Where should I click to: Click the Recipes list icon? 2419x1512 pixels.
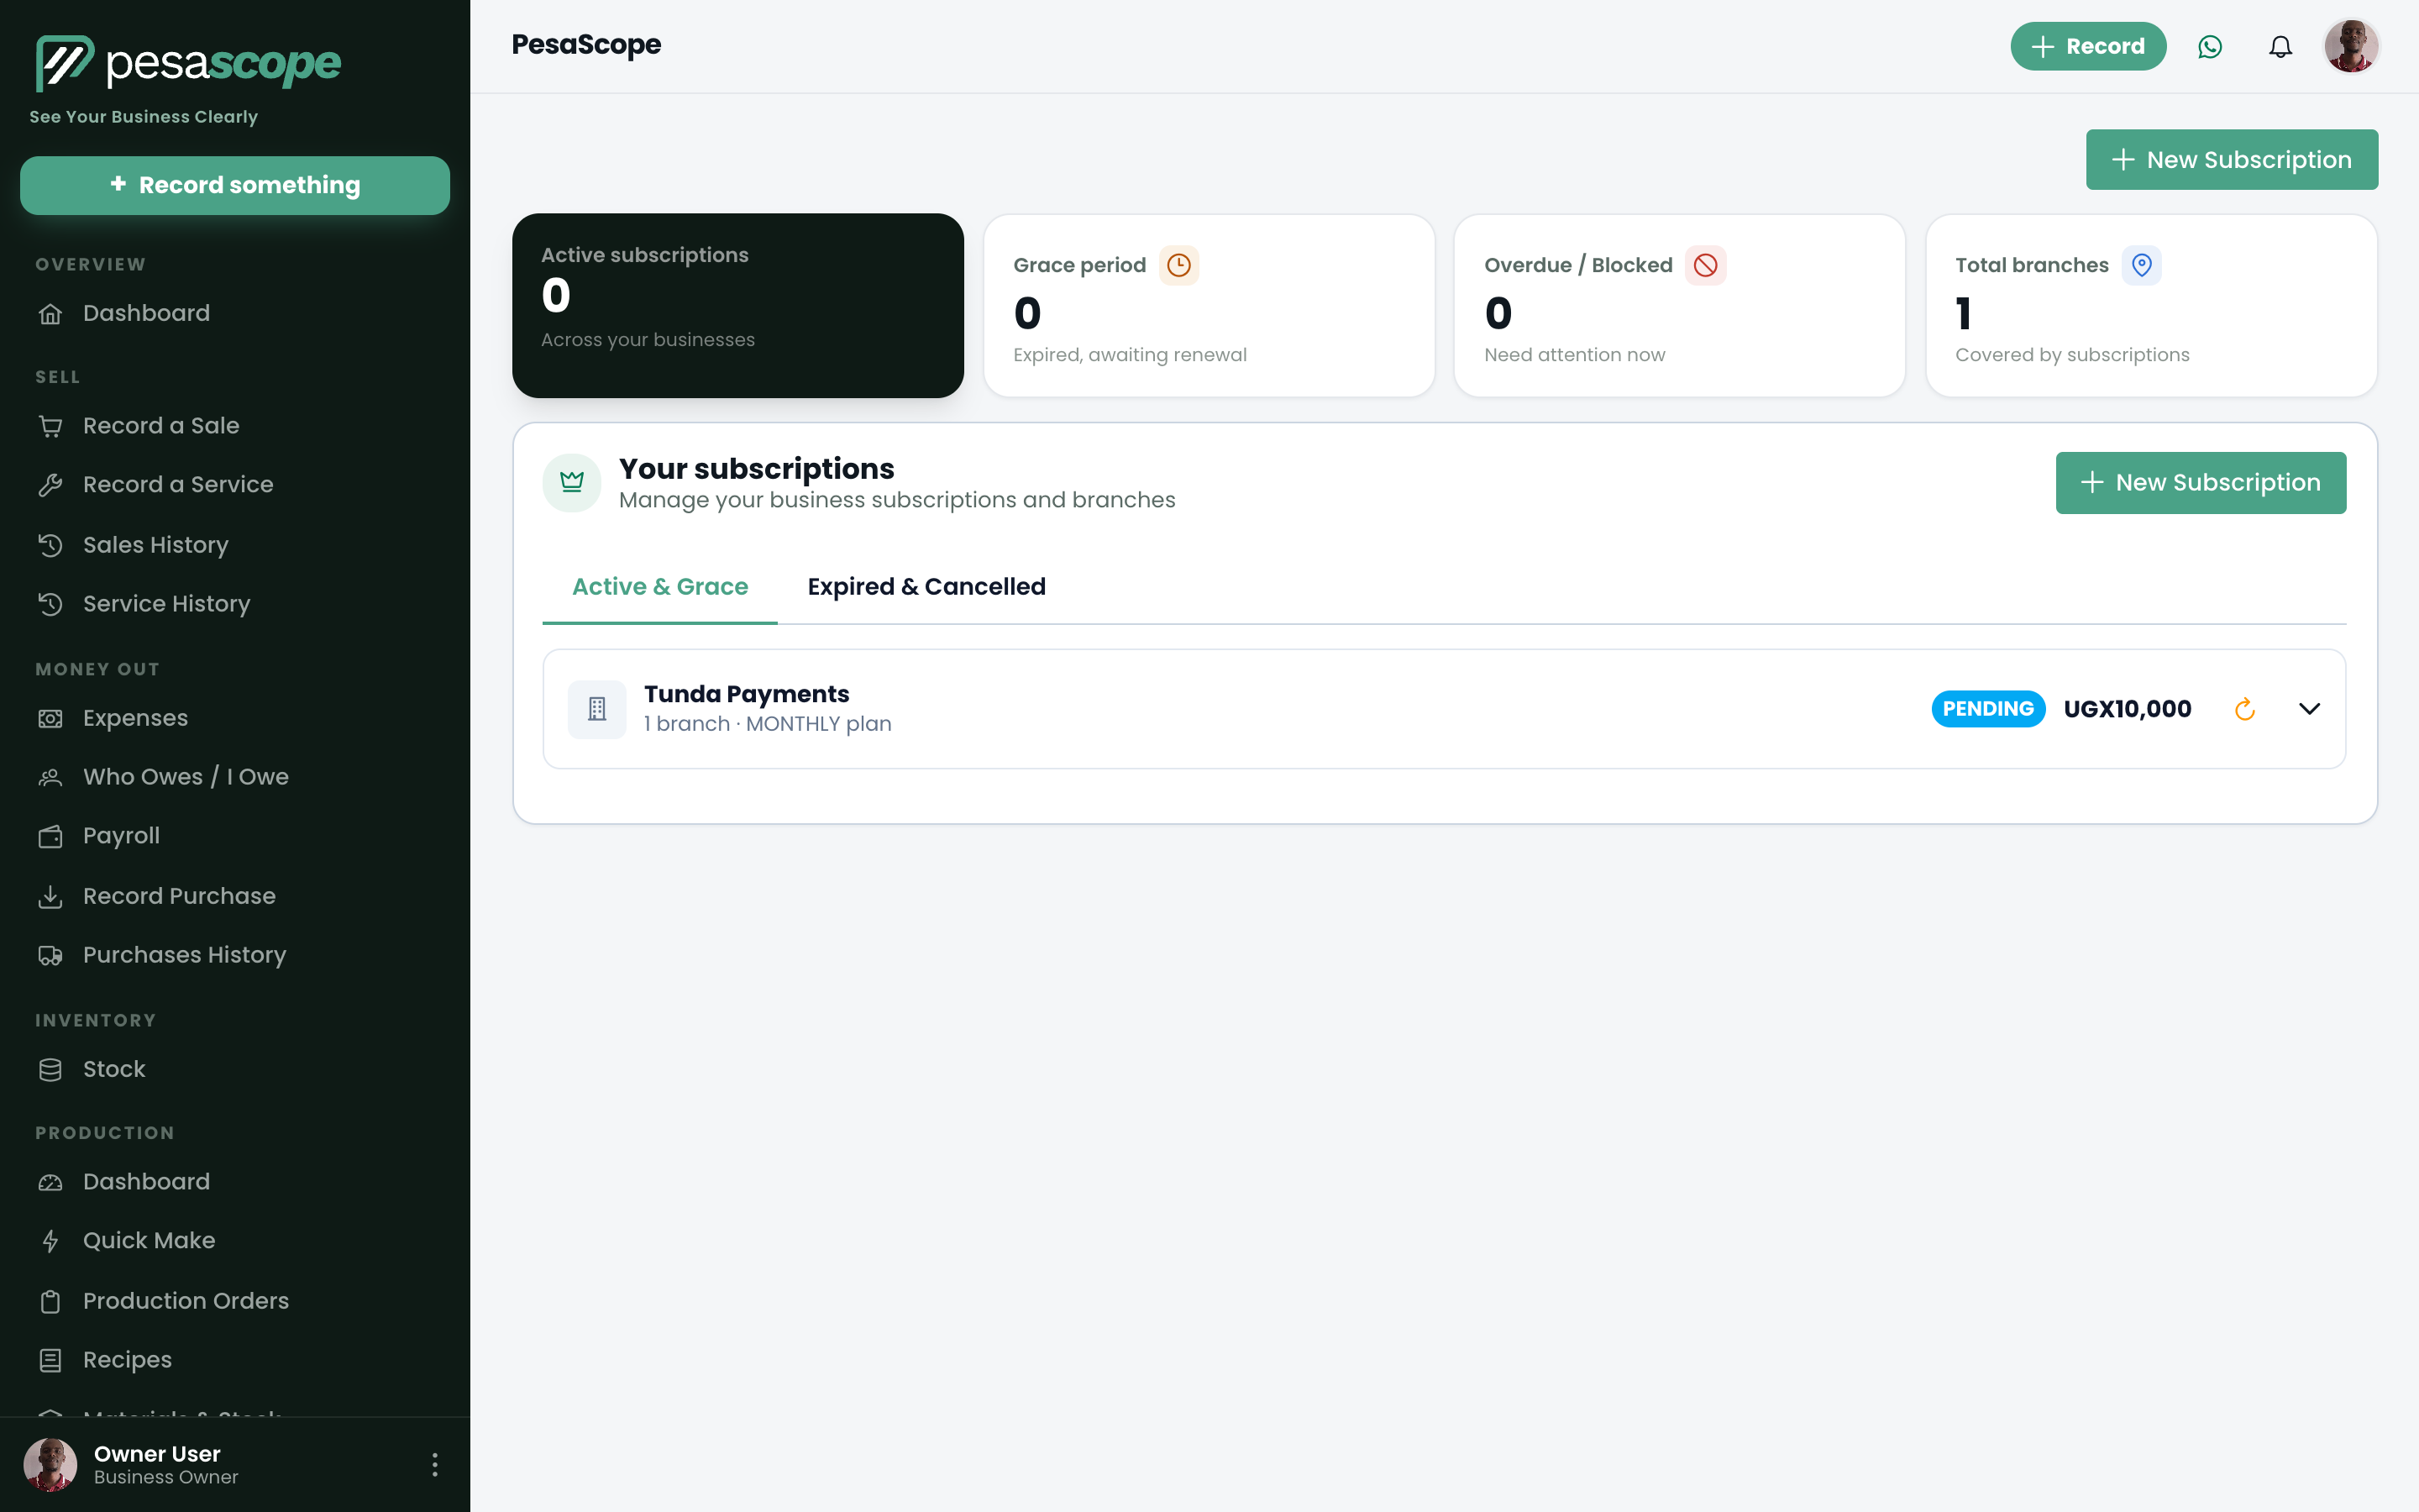coord(50,1360)
